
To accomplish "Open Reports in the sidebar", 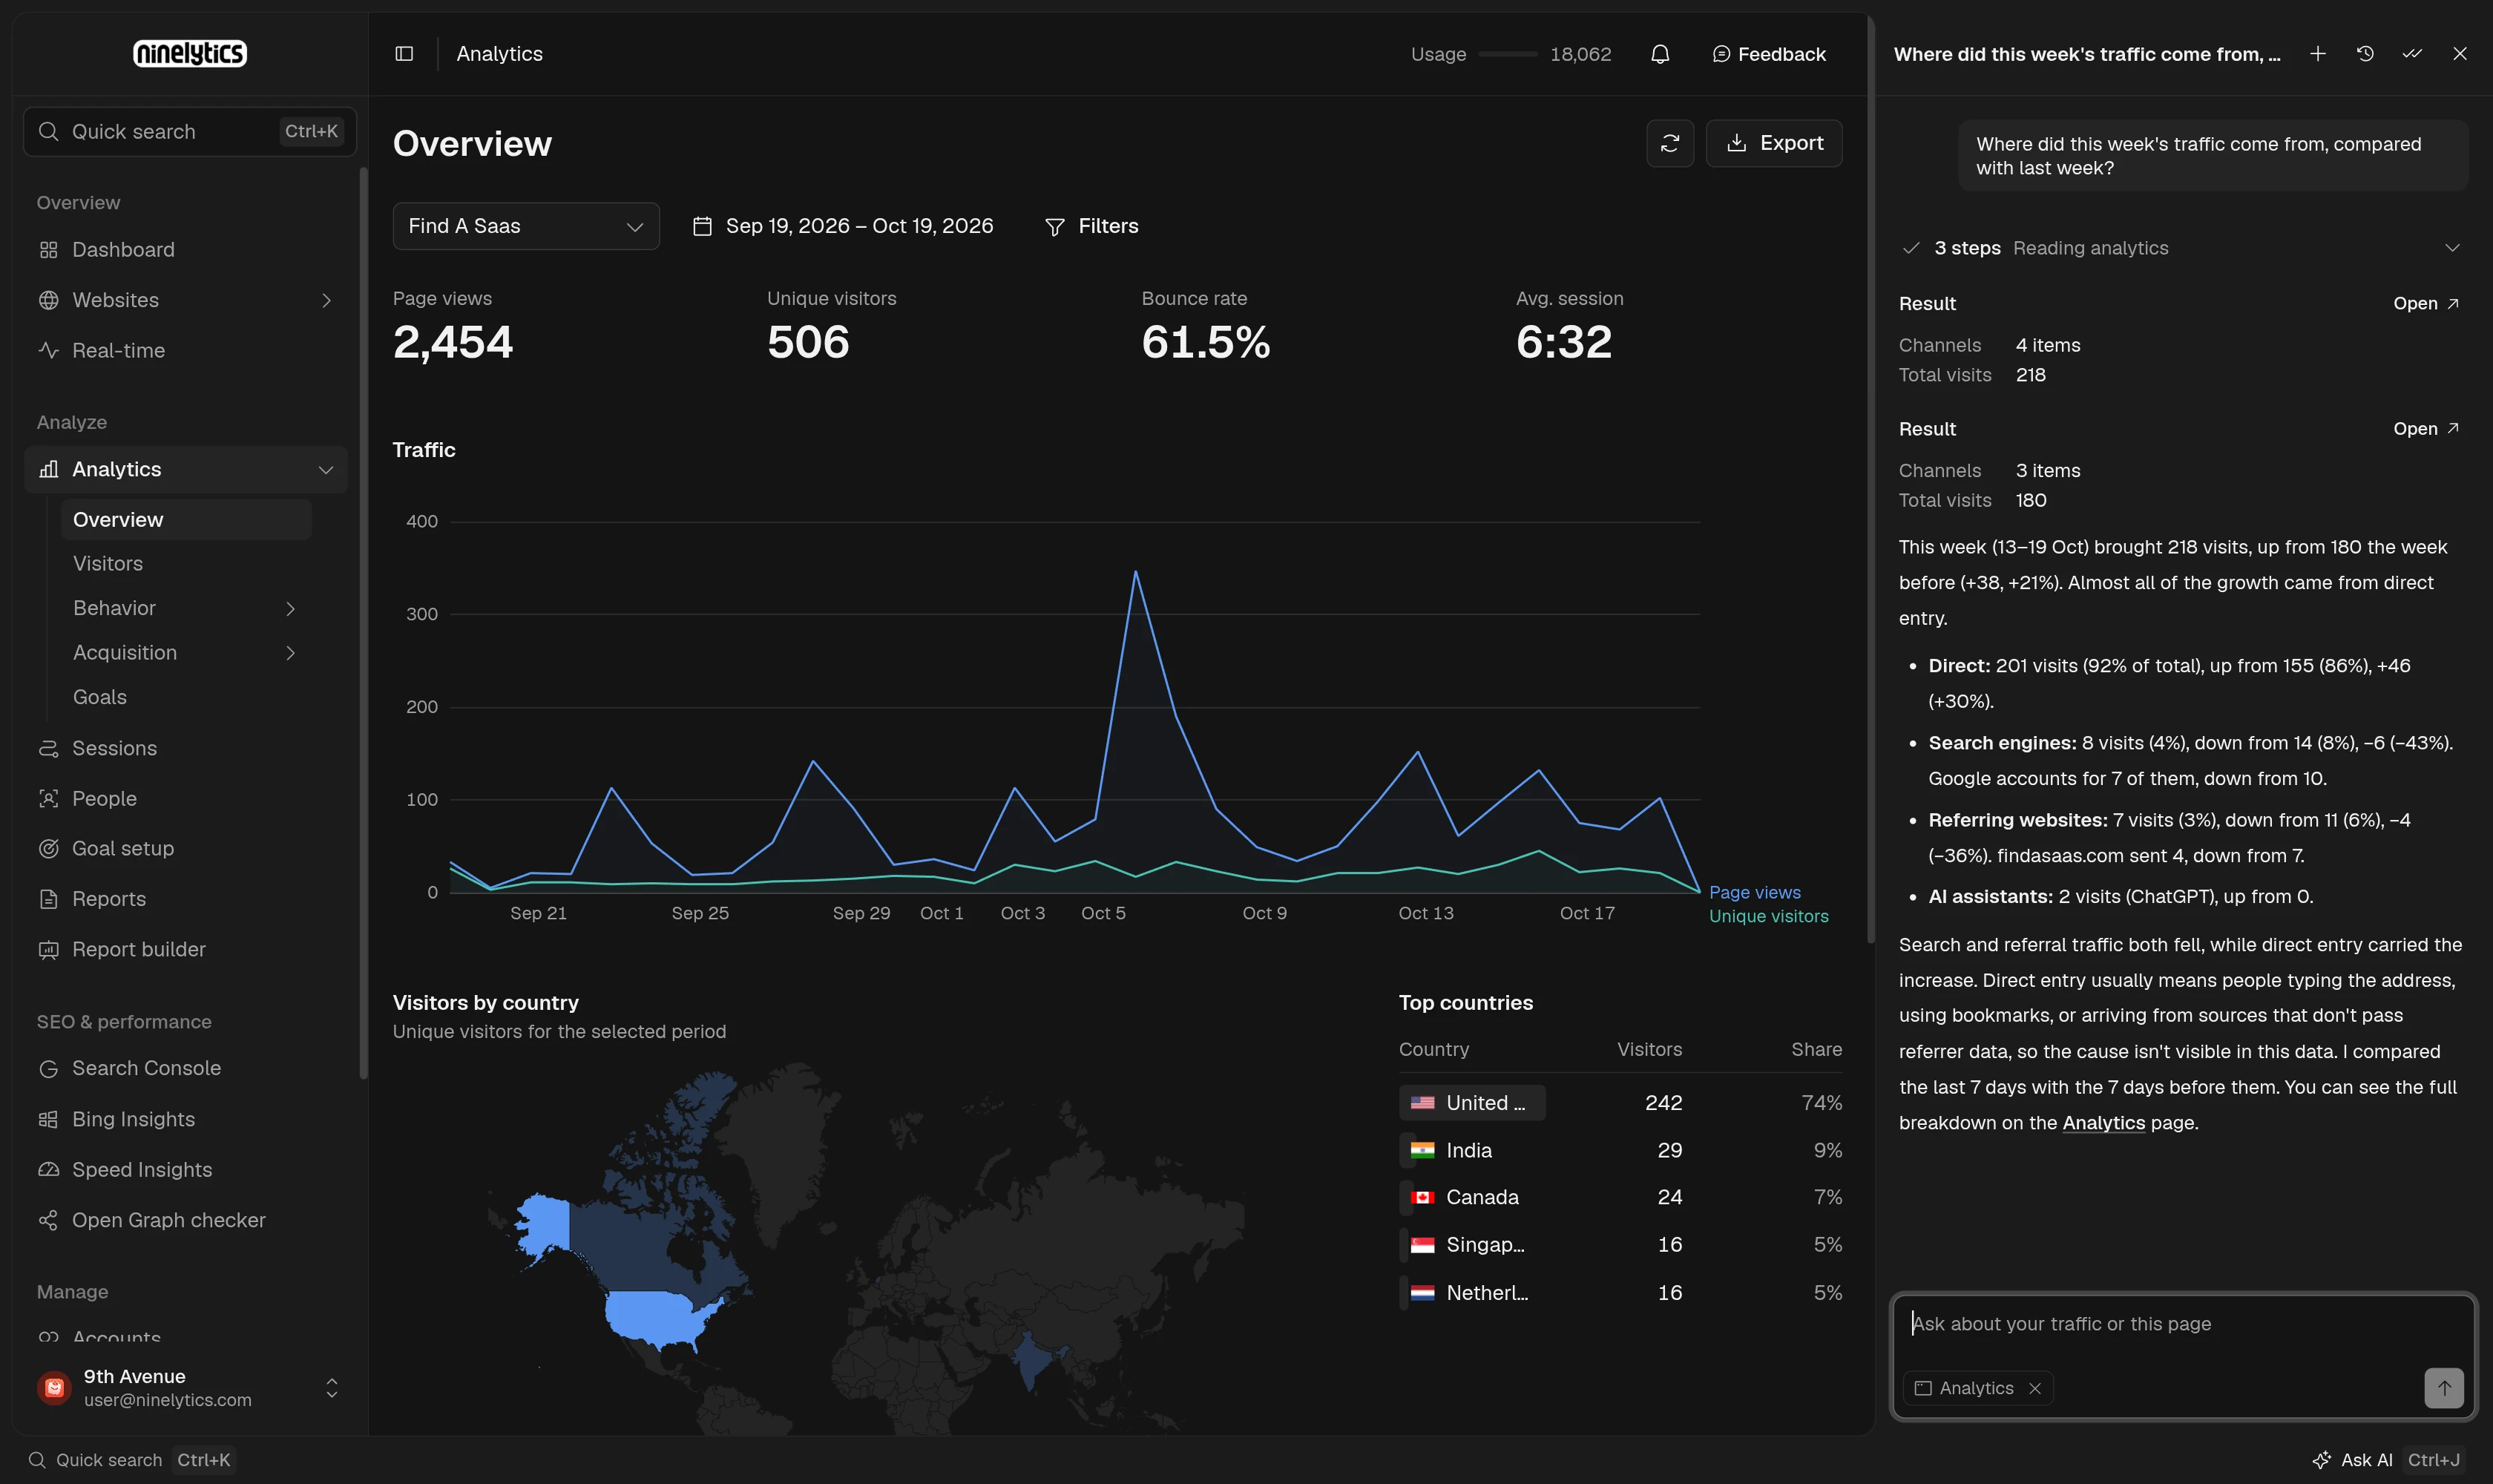I will [x=186, y=899].
